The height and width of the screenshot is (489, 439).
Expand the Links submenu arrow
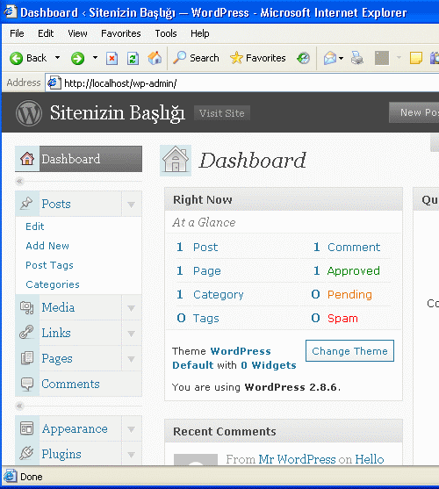(132, 334)
